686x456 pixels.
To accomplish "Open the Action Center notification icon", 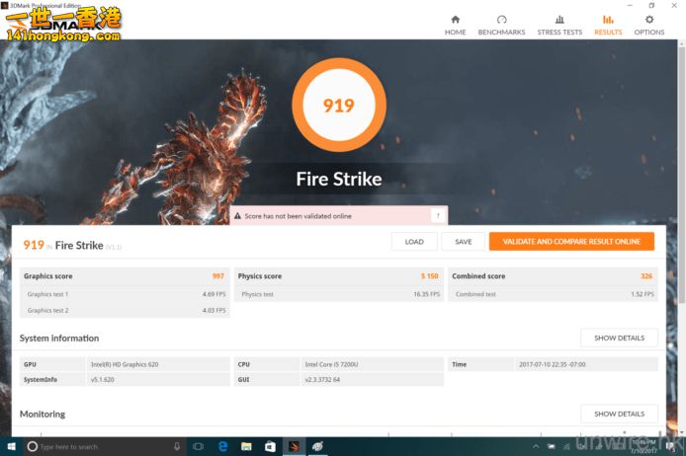I will 670,446.
